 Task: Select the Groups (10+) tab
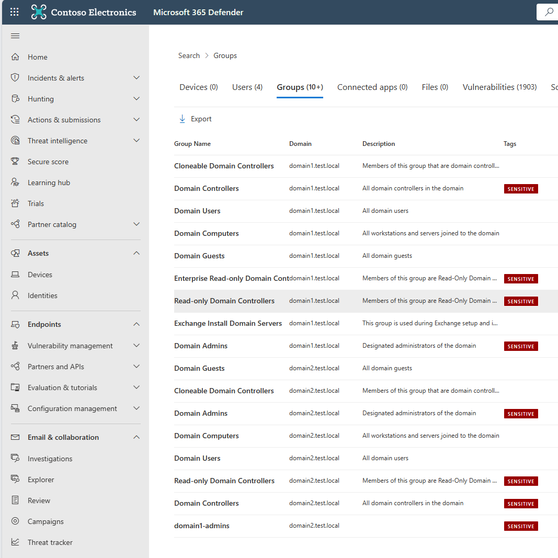(300, 87)
